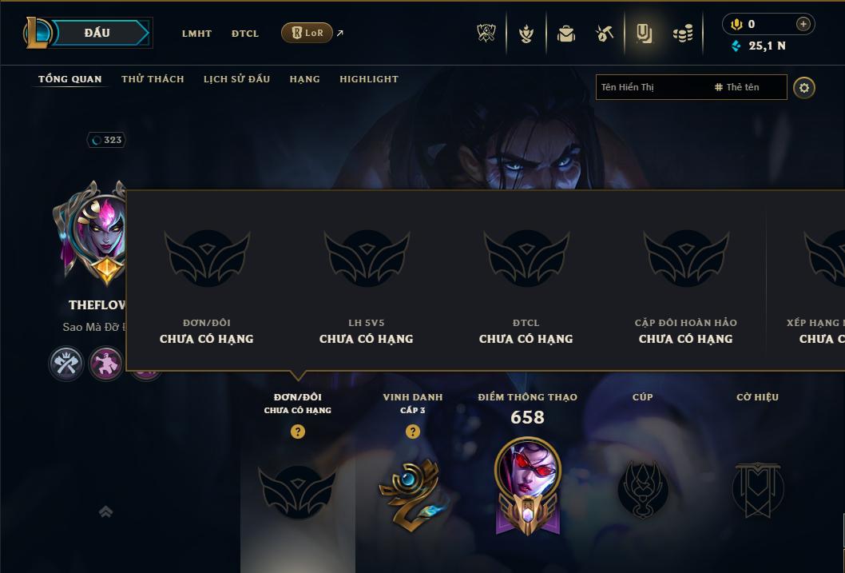Open the Store coins icon
The width and height of the screenshot is (845, 573).
click(x=683, y=34)
